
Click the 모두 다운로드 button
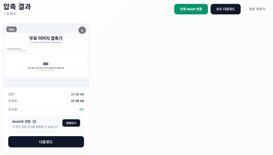tap(226, 9)
